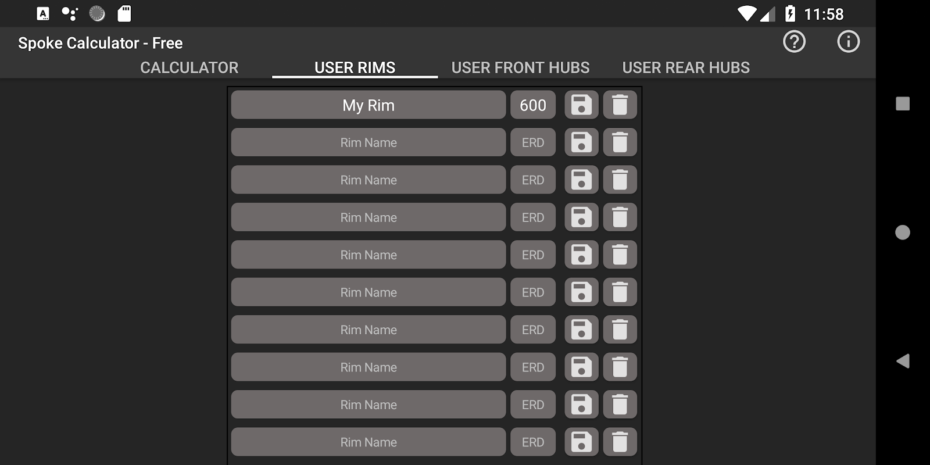The width and height of the screenshot is (930, 465).
Task: Delete the third rim row
Action: coord(620,180)
